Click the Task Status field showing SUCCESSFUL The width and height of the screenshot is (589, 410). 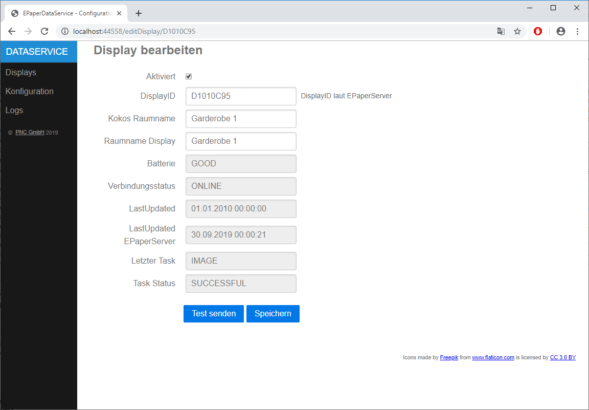click(x=241, y=284)
